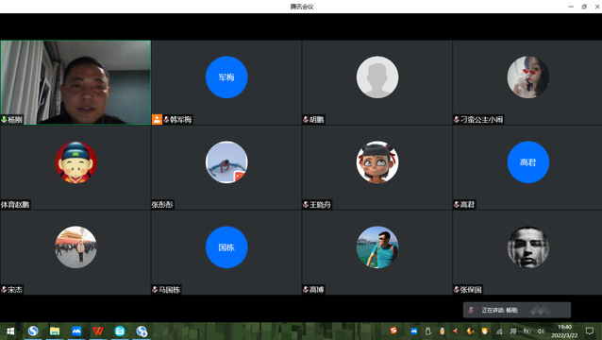
Task: Click 高君 participant avatar
Action: [527, 162]
